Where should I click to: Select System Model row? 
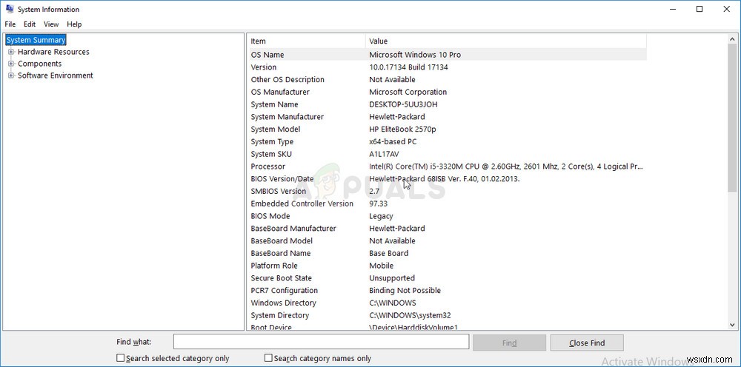[x=447, y=129]
